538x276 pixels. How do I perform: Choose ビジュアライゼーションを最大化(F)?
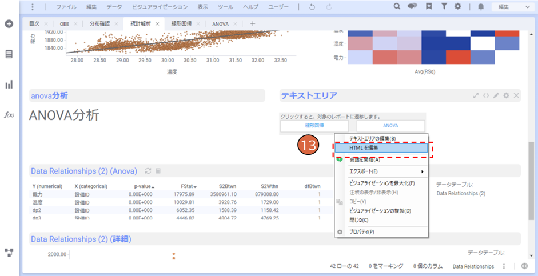(x=381, y=183)
